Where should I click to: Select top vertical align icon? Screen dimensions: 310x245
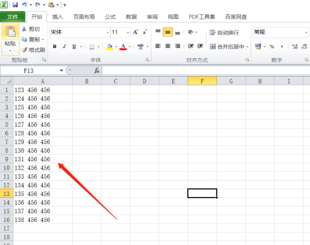[158, 32]
